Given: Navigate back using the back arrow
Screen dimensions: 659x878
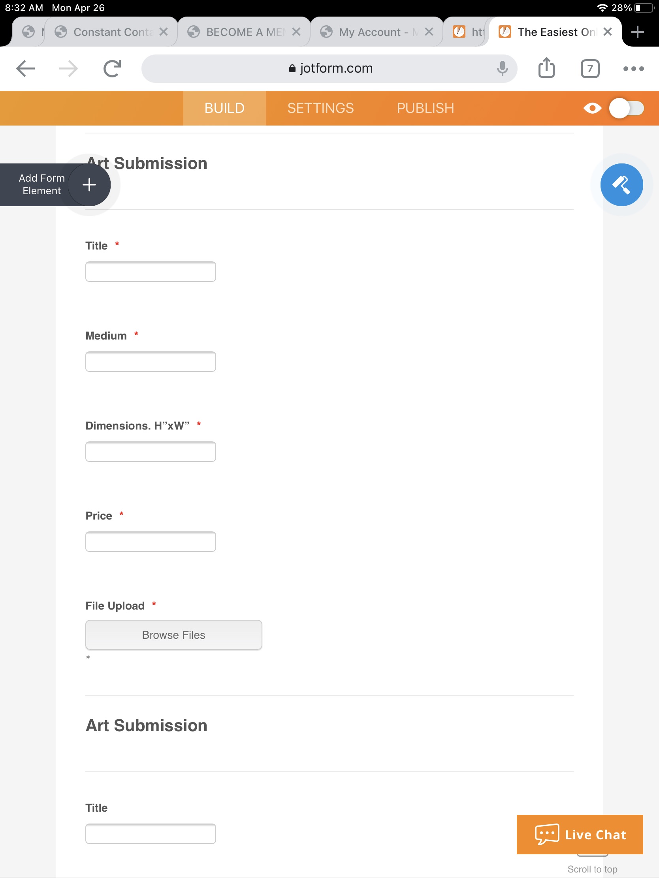Looking at the screenshot, I should coord(25,68).
